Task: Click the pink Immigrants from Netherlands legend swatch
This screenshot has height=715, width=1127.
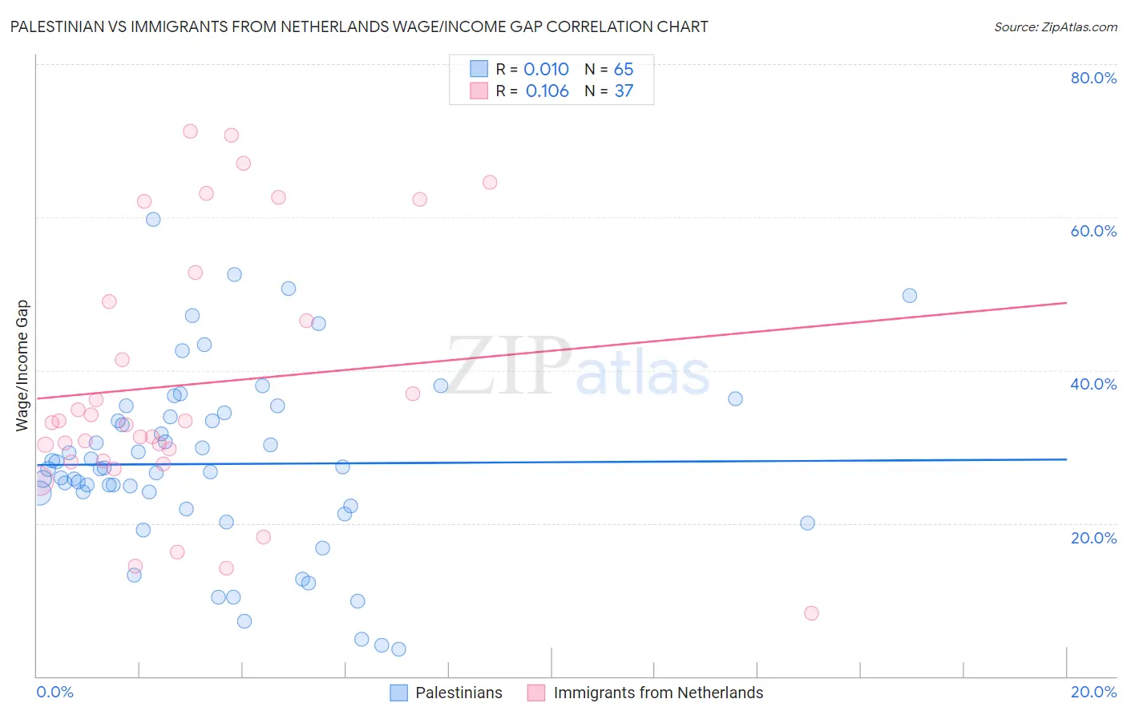Action: click(x=536, y=693)
